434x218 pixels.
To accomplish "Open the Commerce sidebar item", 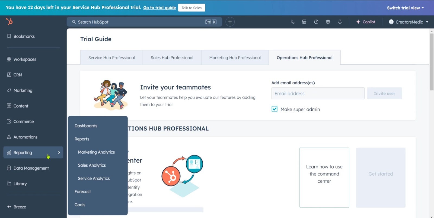I will tap(20, 121).
